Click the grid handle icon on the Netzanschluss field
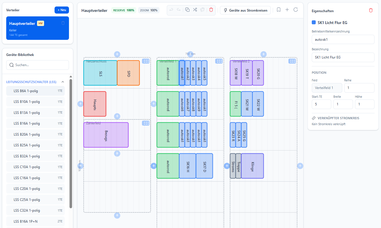This screenshot has width=381, height=228. coord(146,61)
